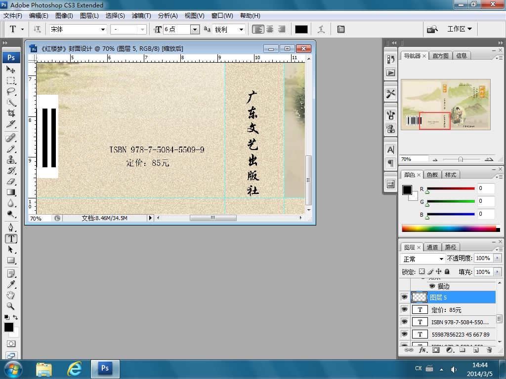Open the 文件(F) menu
Screen dimensions: 506x379
13,15
